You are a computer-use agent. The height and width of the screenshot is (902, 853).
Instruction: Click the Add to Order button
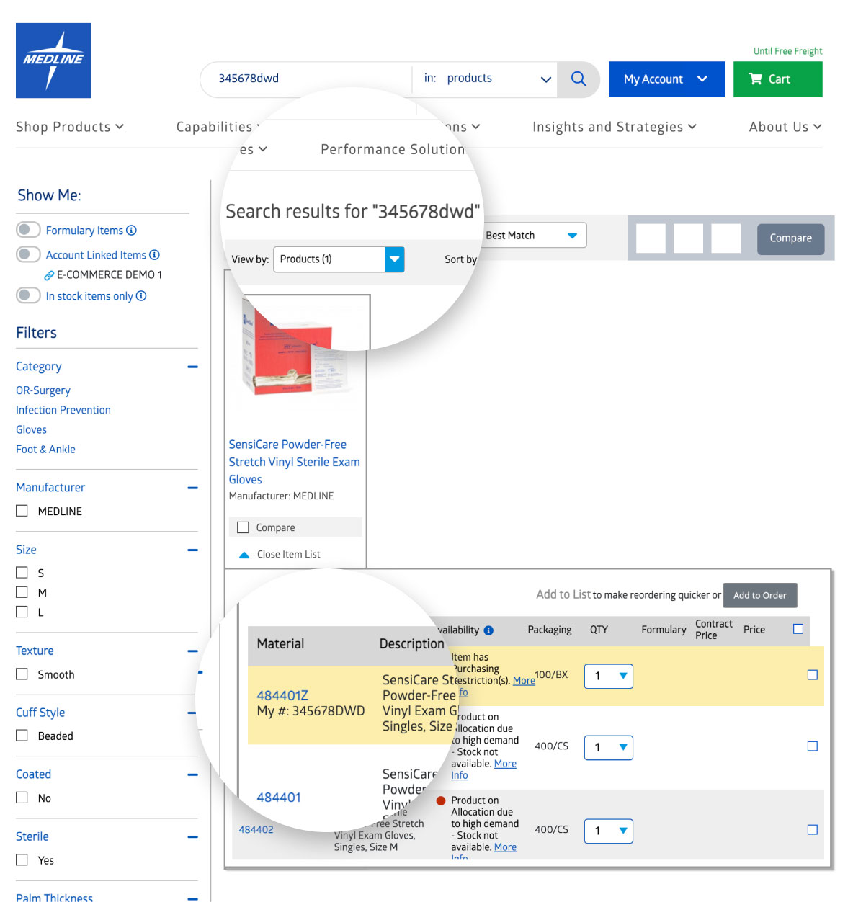760,595
